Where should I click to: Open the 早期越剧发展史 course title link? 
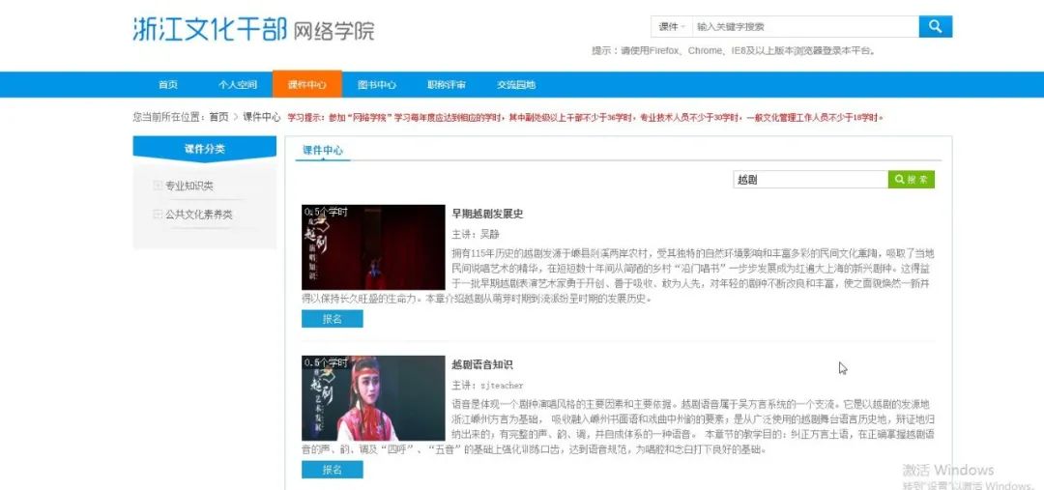[x=487, y=214]
